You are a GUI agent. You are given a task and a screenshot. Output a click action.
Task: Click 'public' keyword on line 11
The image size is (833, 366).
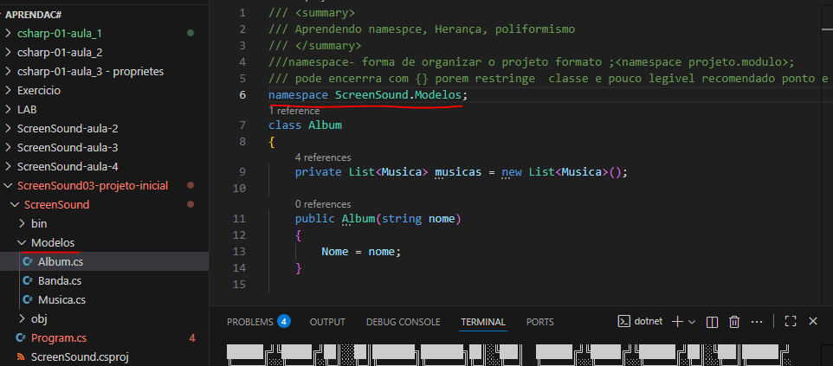(315, 219)
